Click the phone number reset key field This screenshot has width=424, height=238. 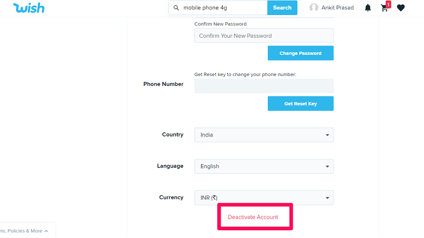coord(264,86)
